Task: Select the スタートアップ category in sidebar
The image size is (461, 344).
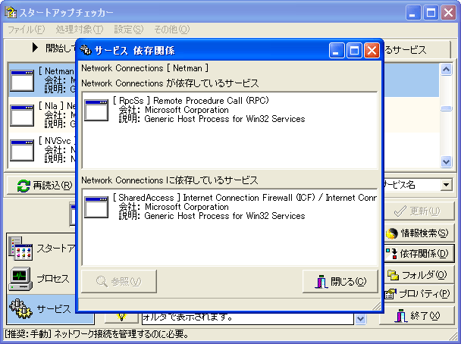Action: (41, 249)
